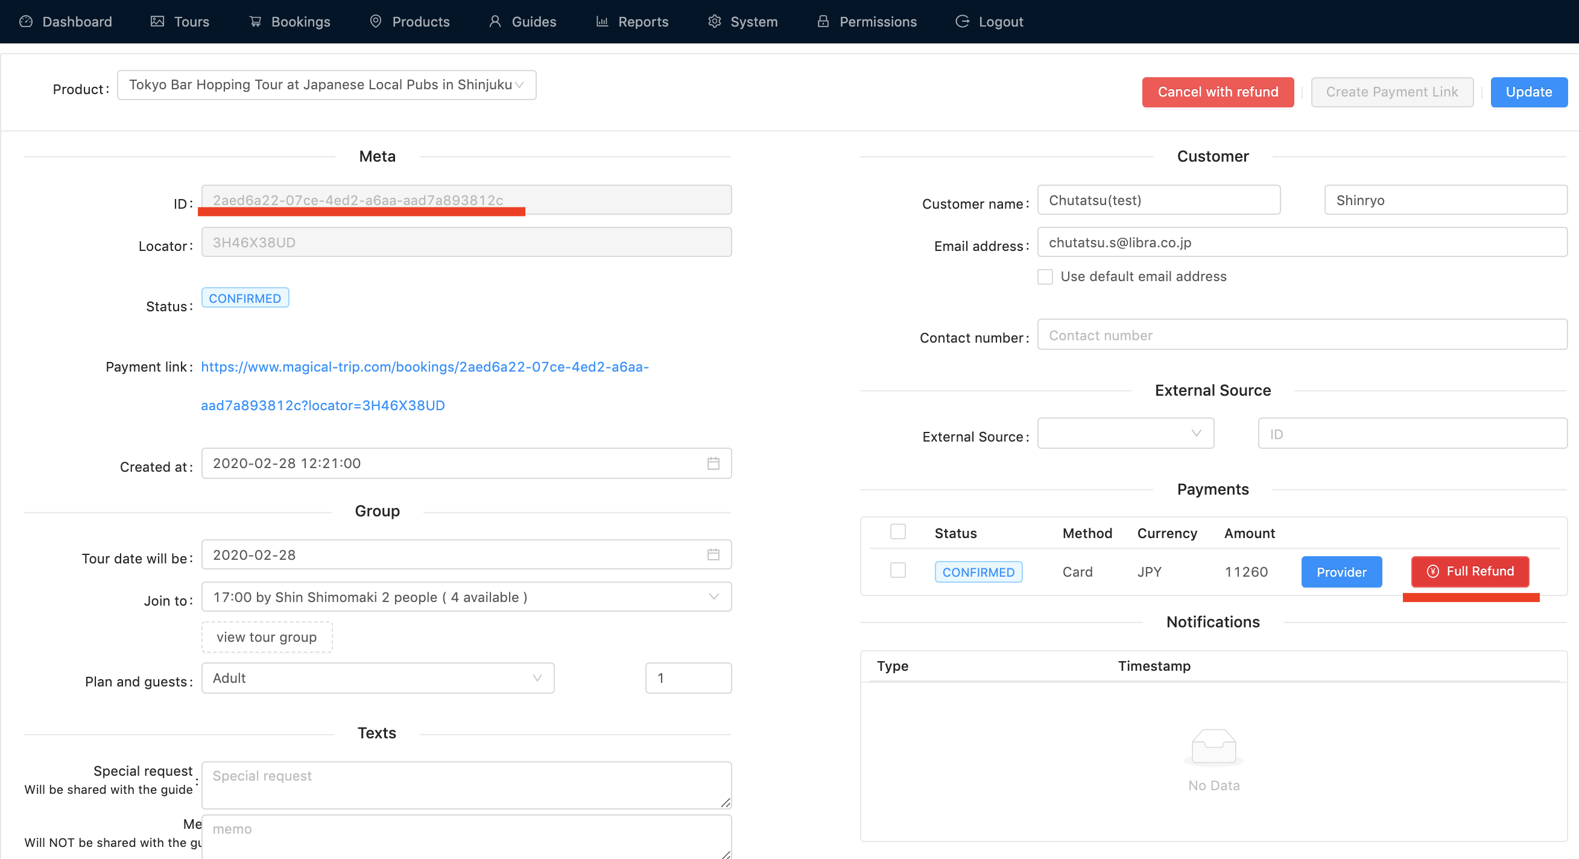Screen dimensions: 1579x859
Task: Open the magical-trip payment link
Action: [424, 367]
